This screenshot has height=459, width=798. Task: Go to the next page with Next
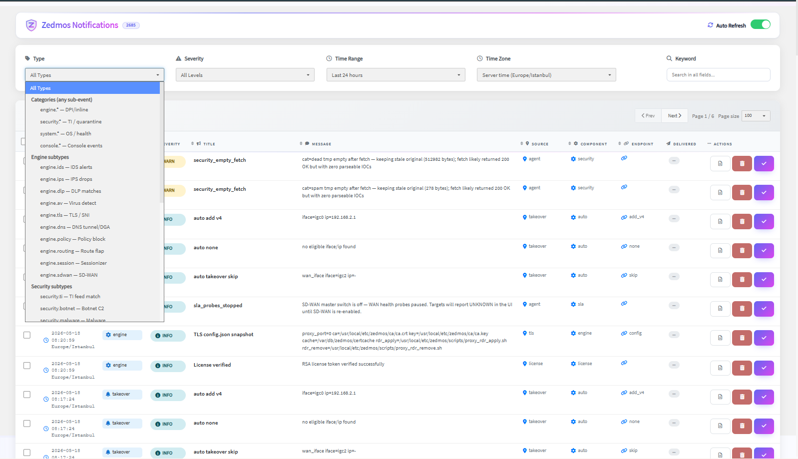675,116
